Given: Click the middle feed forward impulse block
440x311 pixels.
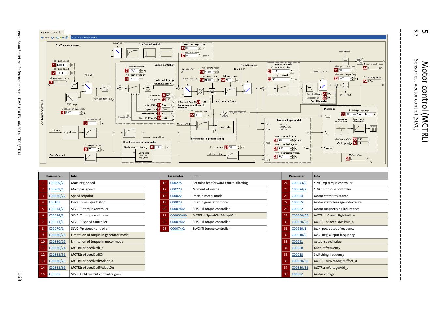Looking at the screenshot, I should 149,53.
